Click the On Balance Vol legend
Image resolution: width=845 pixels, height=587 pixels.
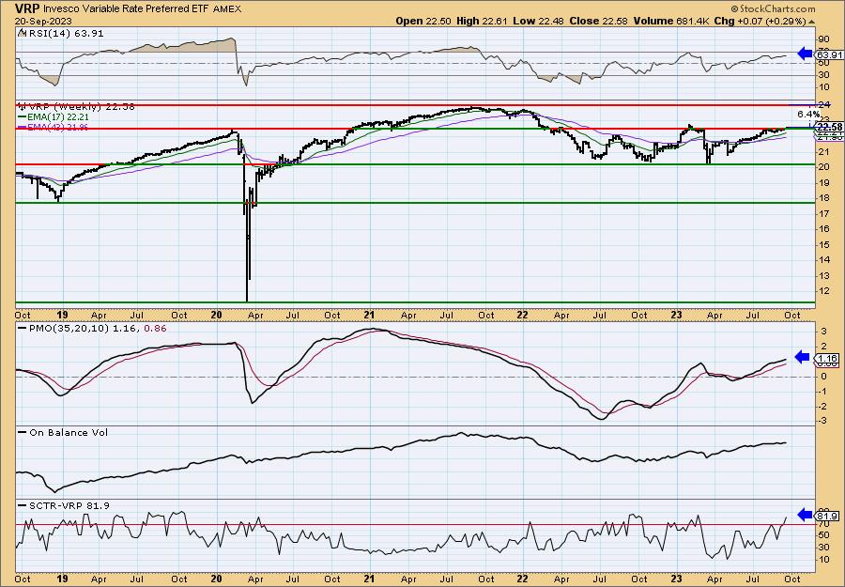[x=64, y=432]
